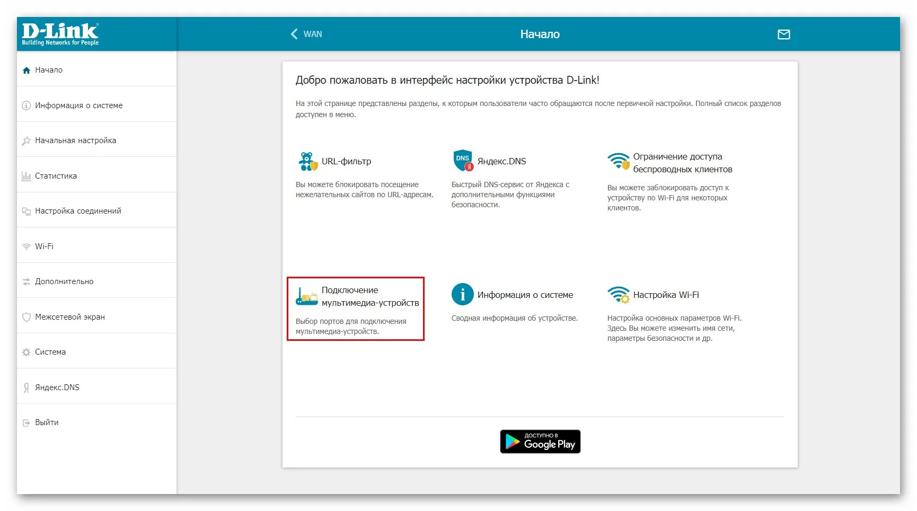Click the blue info circle icon
The image size is (917, 511).
tap(463, 294)
